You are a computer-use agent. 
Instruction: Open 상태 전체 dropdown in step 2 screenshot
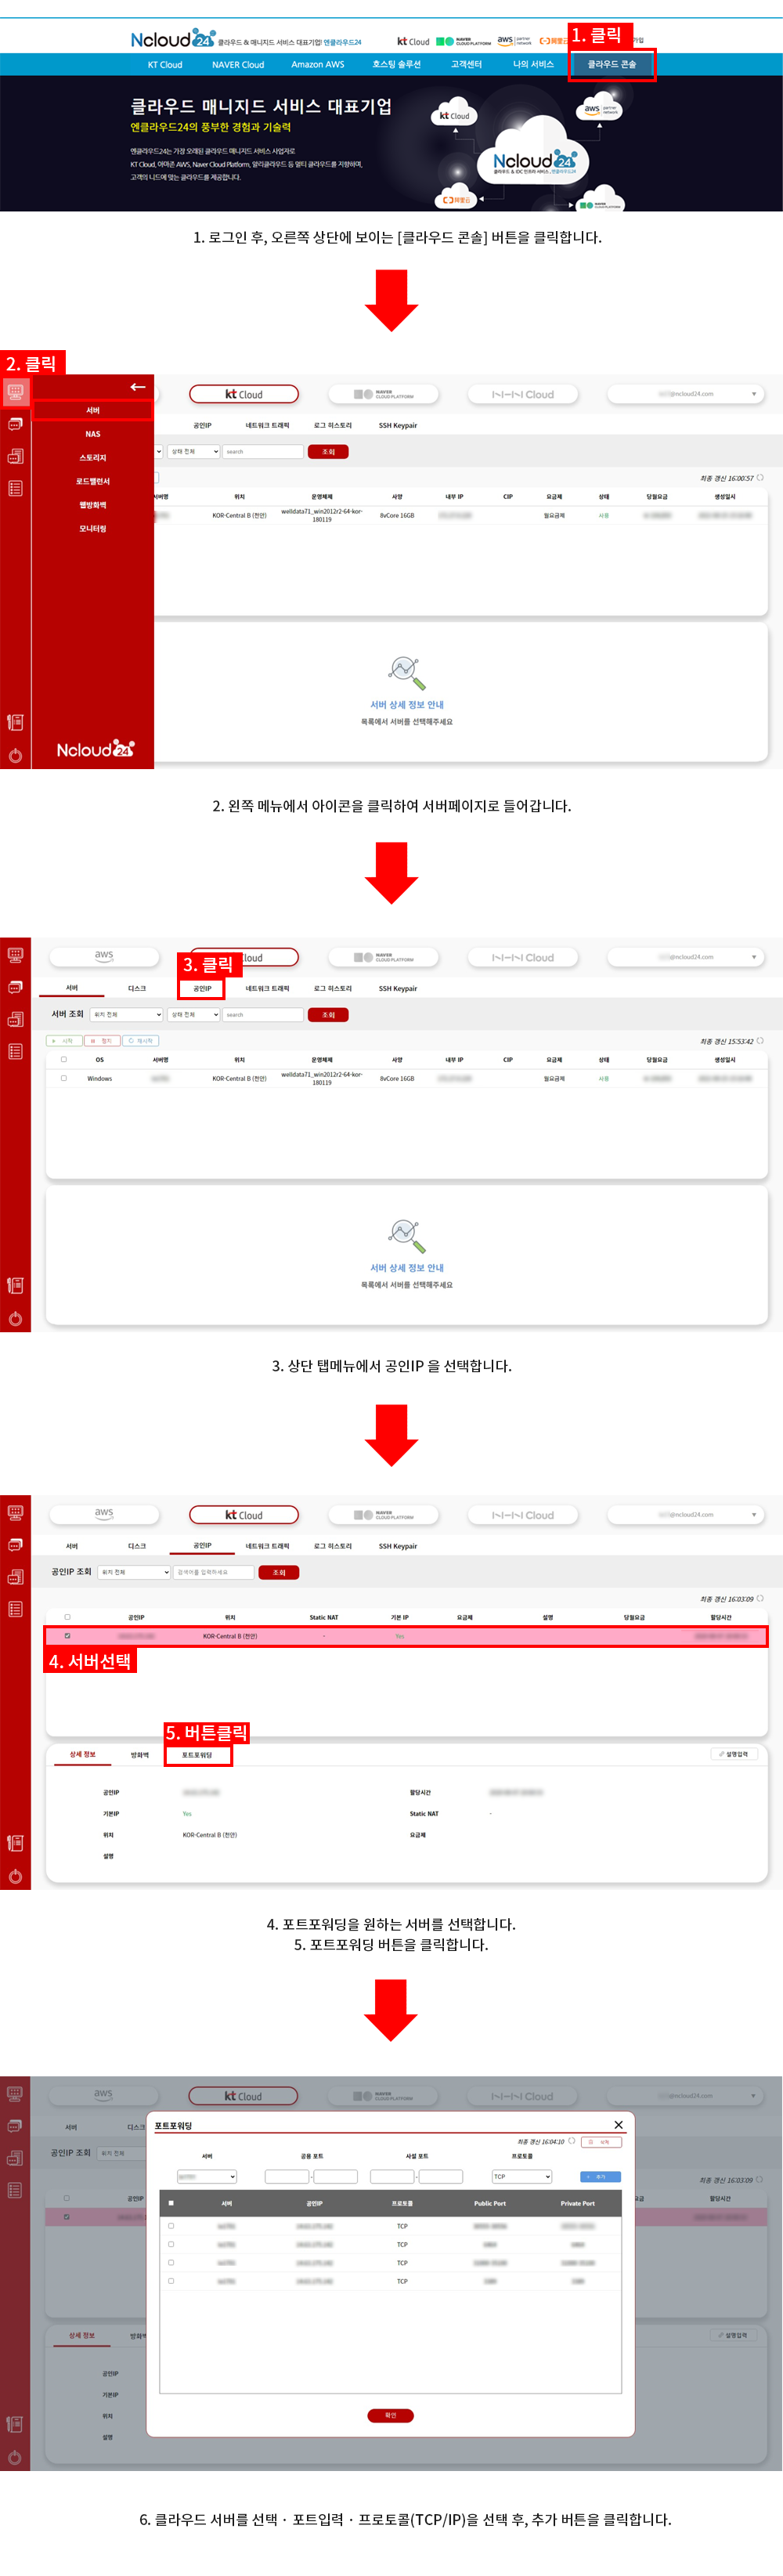[194, 452]
